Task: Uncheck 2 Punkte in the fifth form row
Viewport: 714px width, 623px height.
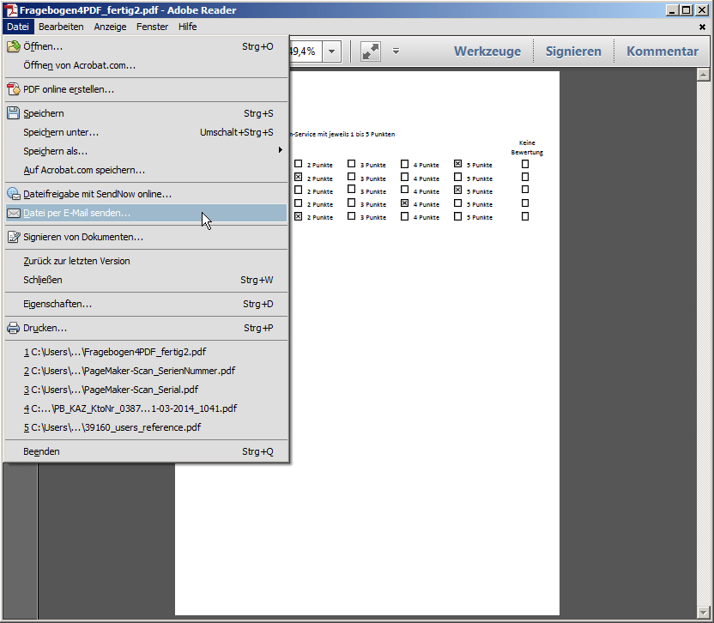Action: tap(299, 216)
